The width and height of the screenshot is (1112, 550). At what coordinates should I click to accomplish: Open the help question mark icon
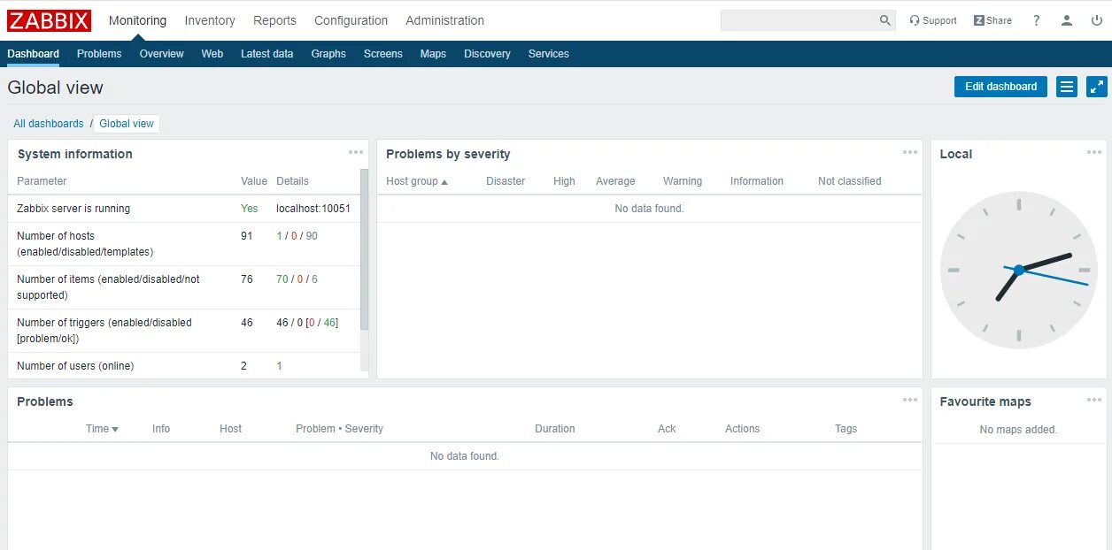coord(1037,20)
